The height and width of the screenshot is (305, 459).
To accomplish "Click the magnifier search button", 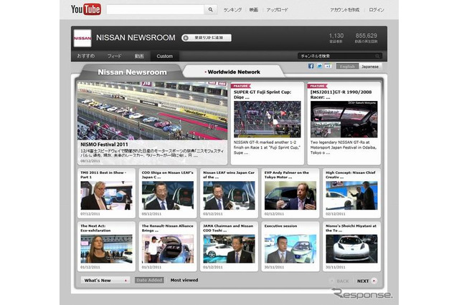I will coord(210,9).
